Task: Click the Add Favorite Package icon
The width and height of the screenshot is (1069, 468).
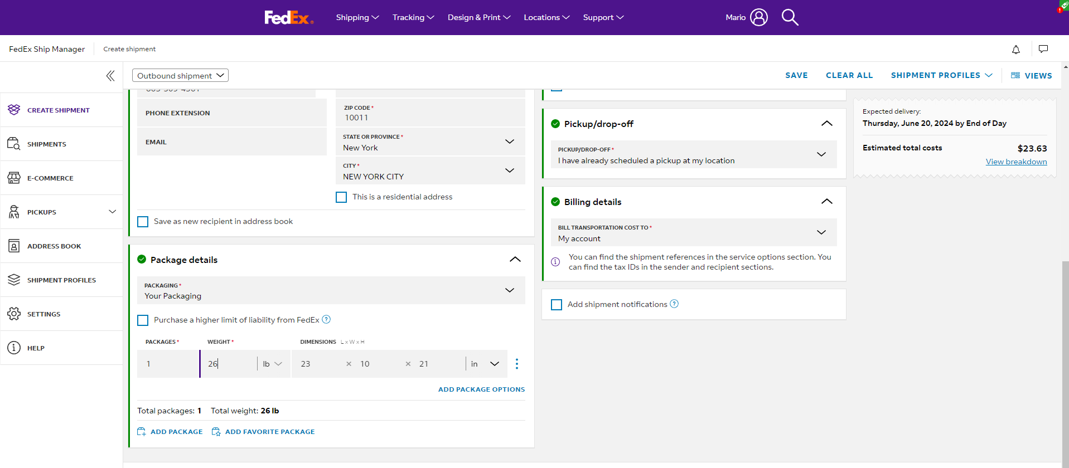Action: 216,432
